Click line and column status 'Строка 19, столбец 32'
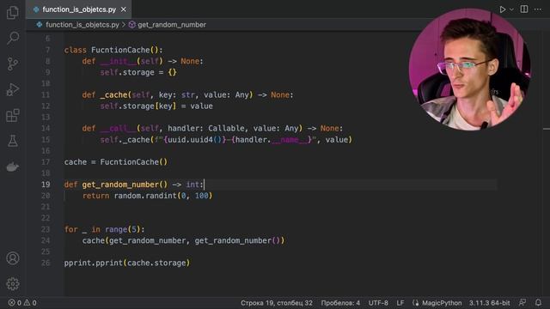Screen dimensions: 550x309 pos(277,303)
